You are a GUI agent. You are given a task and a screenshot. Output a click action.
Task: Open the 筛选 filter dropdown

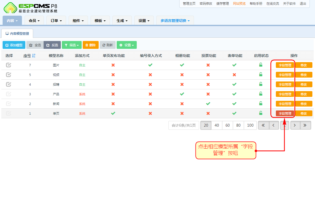[x=72, y=45]
